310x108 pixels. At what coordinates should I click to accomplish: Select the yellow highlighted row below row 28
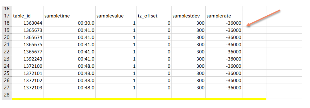139,99
